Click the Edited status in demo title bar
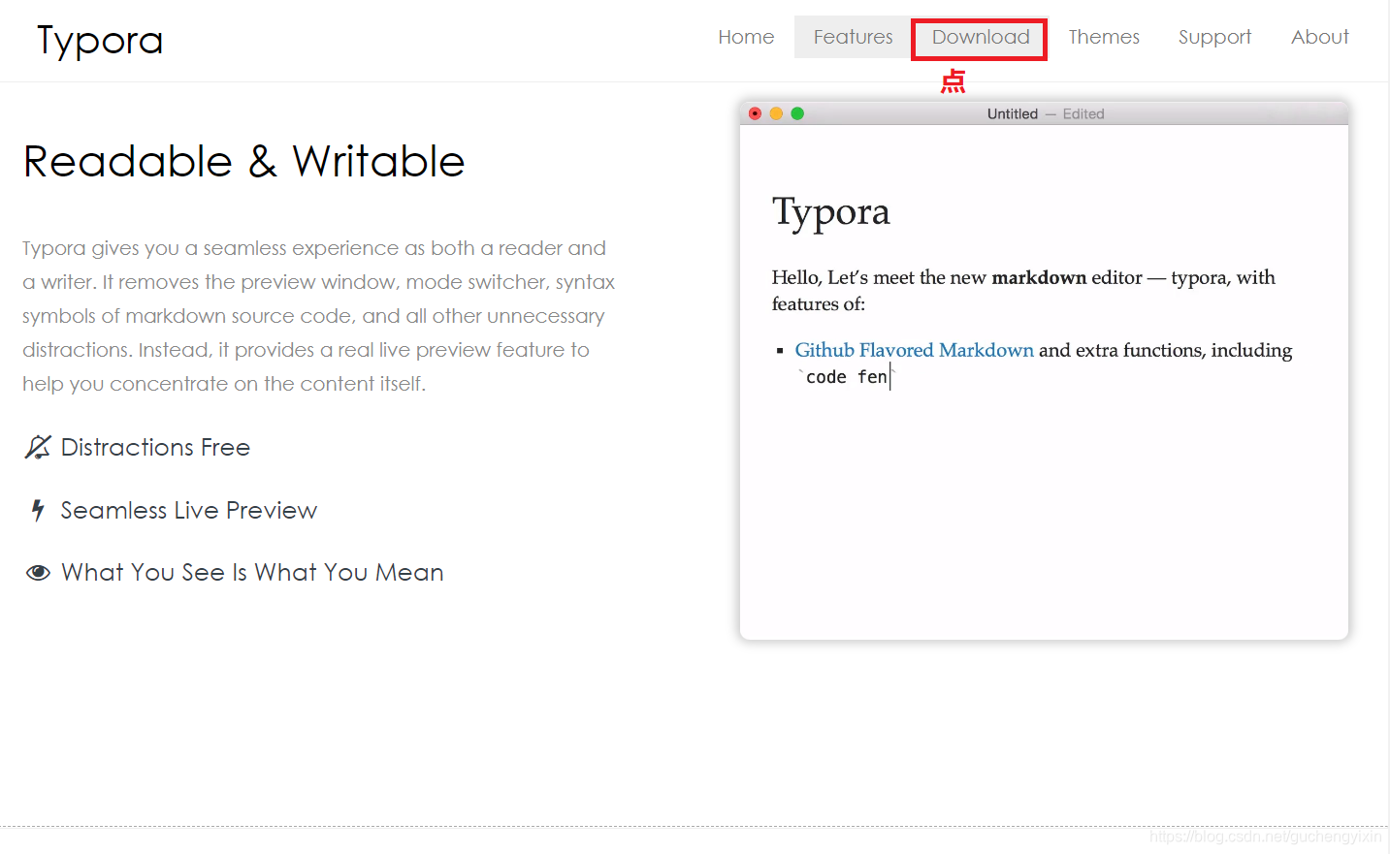 tap(1083, 113)
